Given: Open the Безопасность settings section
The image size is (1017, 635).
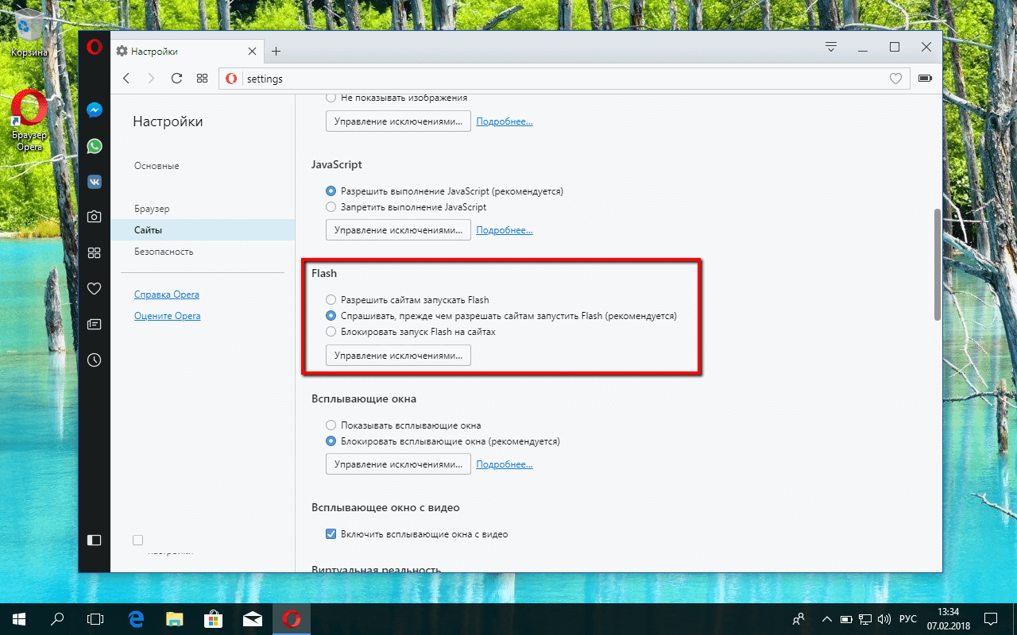Looking at the screenshot, I should pos(164,252).
